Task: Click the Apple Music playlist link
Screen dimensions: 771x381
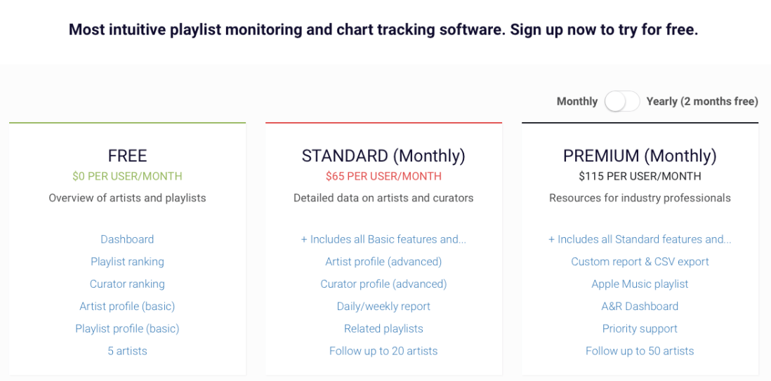Action: tap(640, 284)
